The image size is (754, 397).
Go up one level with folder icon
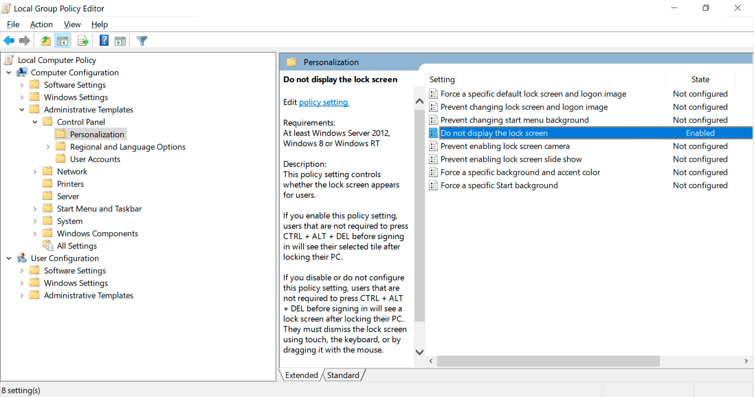46,41
